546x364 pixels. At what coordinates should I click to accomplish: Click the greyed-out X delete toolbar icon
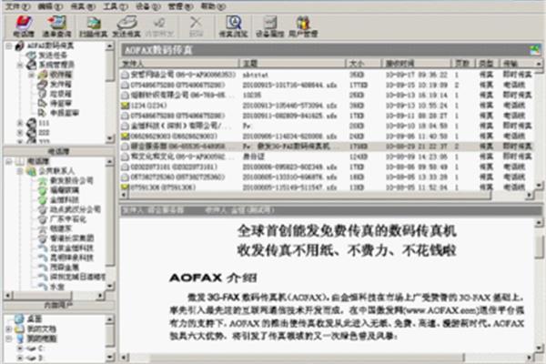[x=196, y=26]
